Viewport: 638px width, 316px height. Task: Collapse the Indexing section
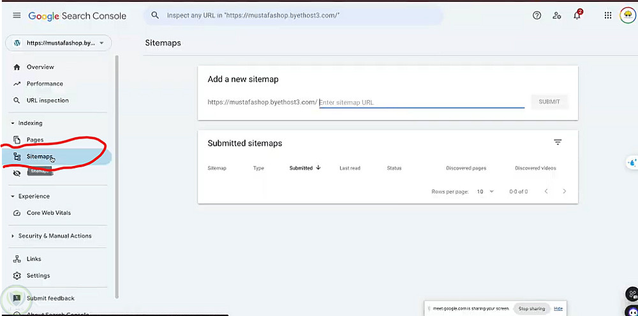(x=12, y=123)
